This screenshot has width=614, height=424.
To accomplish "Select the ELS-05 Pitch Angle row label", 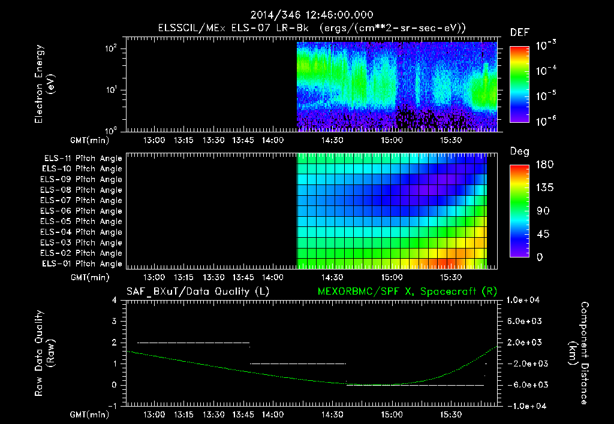I will click(x=81, y=222).
